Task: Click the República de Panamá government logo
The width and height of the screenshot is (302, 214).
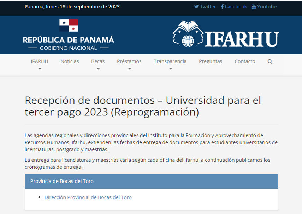Action: click(69, 35)
